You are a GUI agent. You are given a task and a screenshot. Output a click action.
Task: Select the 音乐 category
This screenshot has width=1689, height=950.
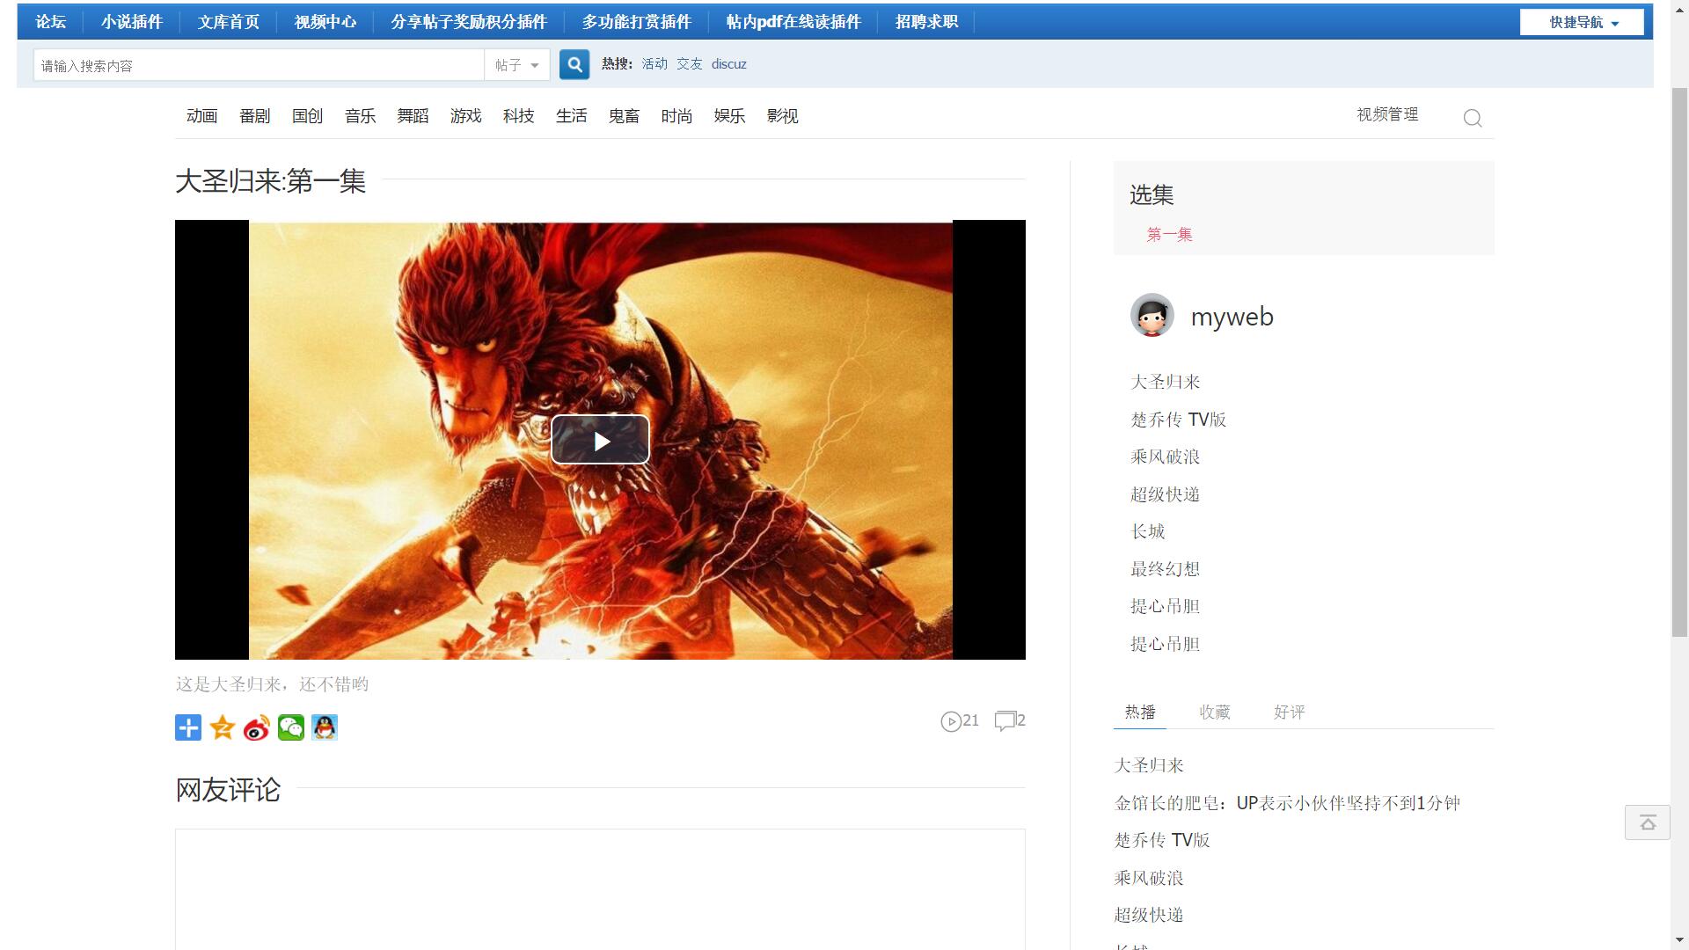(x=361, y=116)
